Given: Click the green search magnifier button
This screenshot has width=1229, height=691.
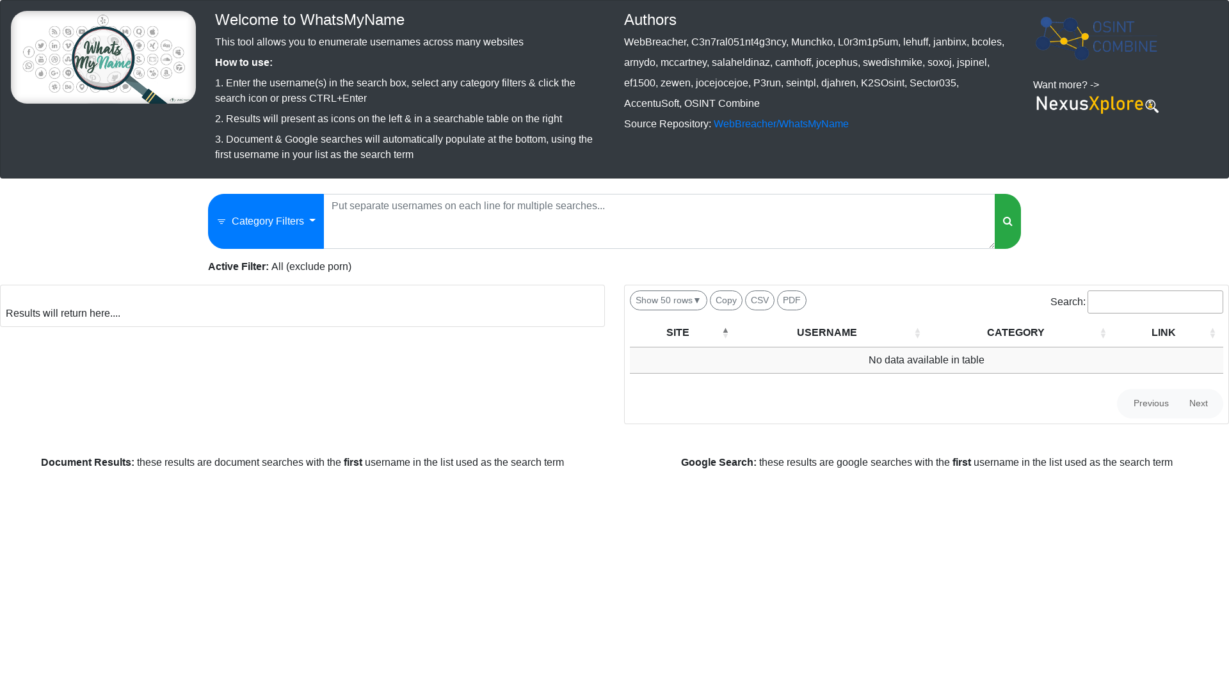Looking at the screenshot, I should (x=1008, y=221).
